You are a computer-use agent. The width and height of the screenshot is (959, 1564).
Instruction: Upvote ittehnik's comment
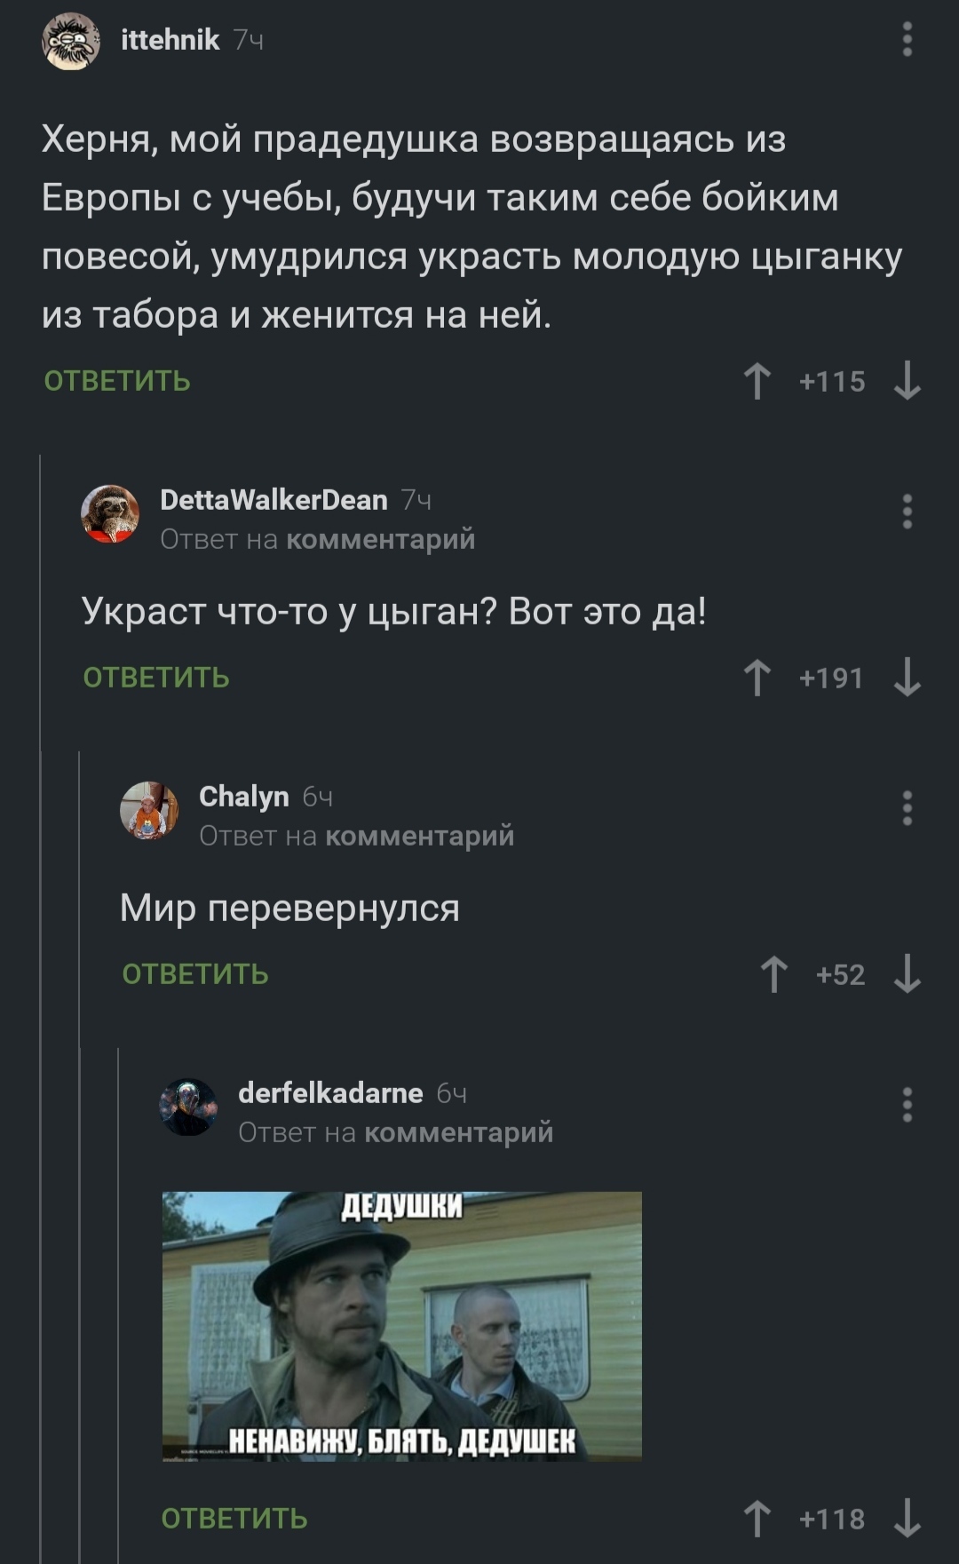pyautogui.click(x=757, y=381)
